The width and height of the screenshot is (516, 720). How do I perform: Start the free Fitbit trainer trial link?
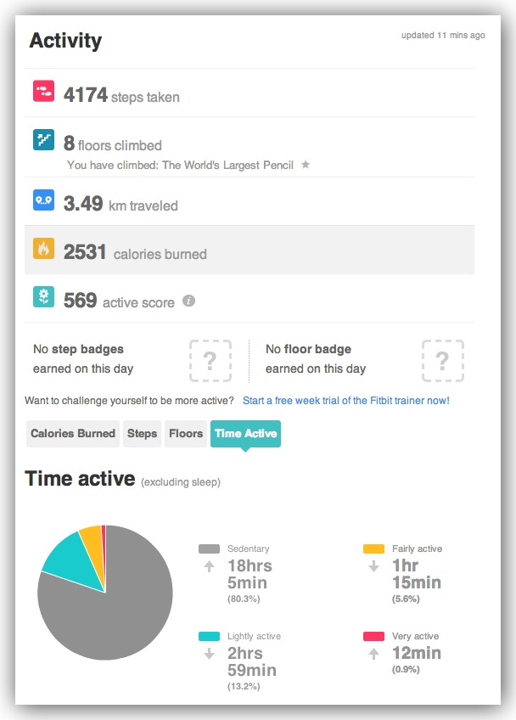345,400
